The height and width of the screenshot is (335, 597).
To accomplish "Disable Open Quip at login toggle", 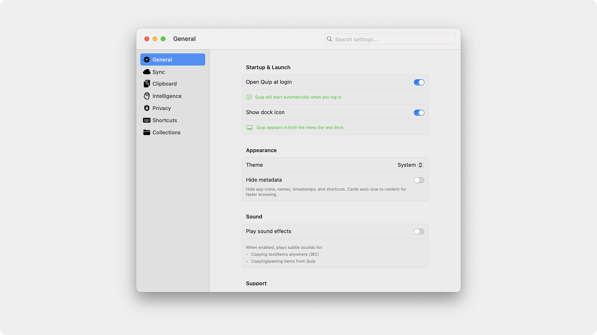I will [419, 82].
